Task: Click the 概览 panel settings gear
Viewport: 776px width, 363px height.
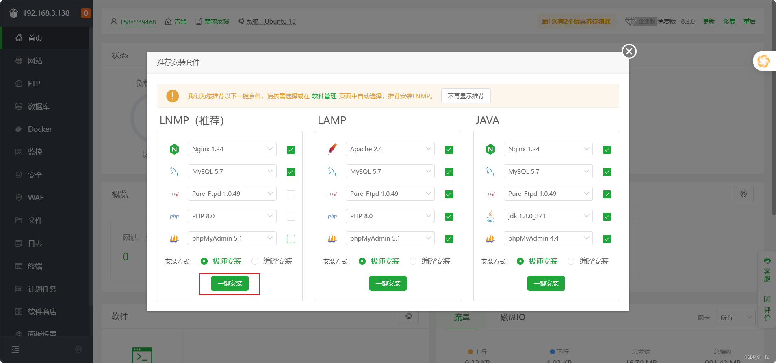Action: [x=743, y=194]
